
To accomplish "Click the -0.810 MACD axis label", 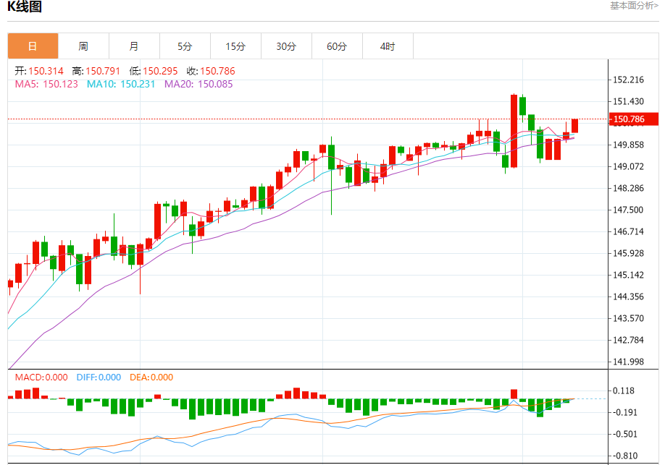I will (x=625, y=456).
